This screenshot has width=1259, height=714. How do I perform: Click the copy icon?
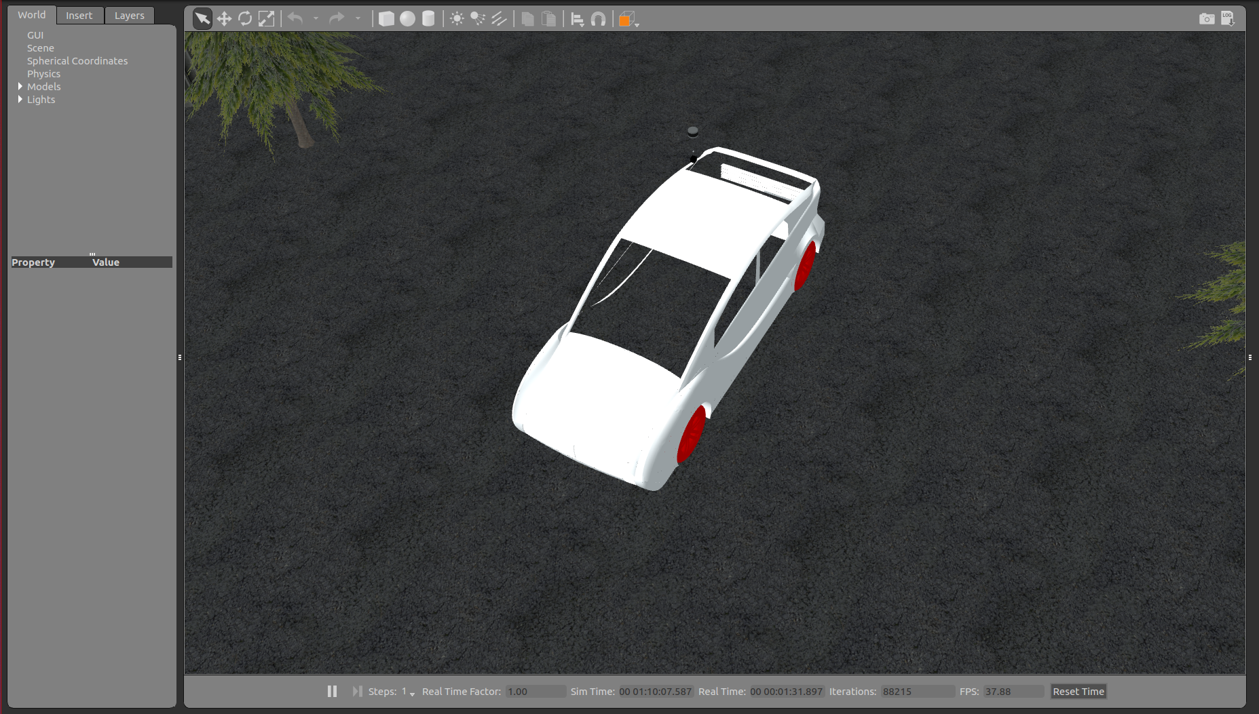pos(527,19)
